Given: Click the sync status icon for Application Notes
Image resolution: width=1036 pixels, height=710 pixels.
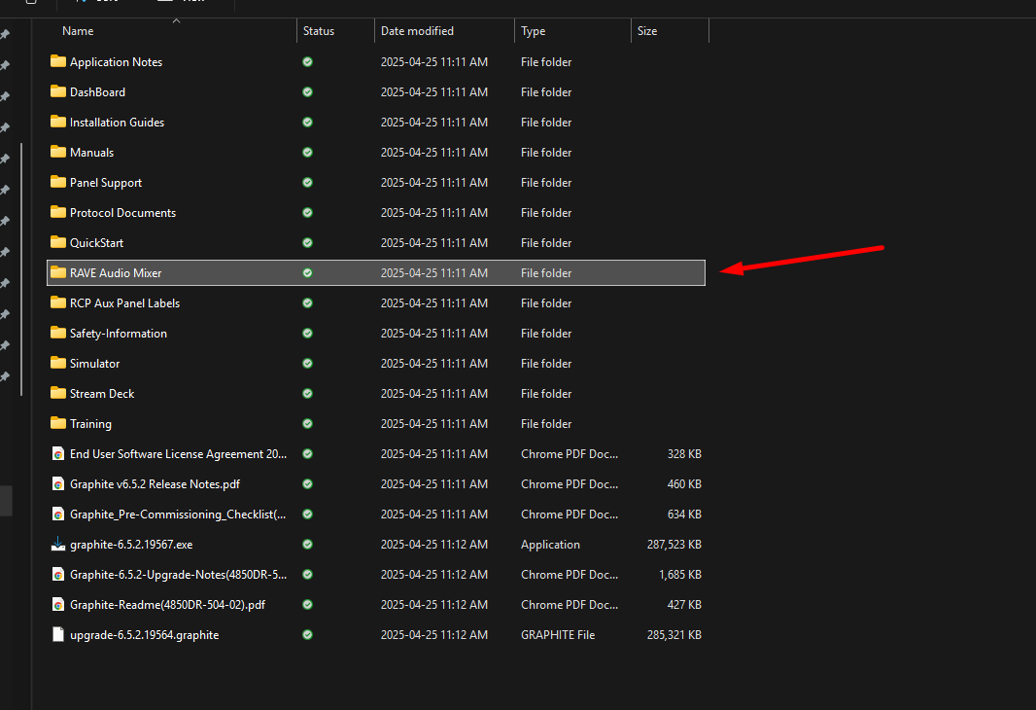Looking at the screenshot, I should tap(307, 61).
